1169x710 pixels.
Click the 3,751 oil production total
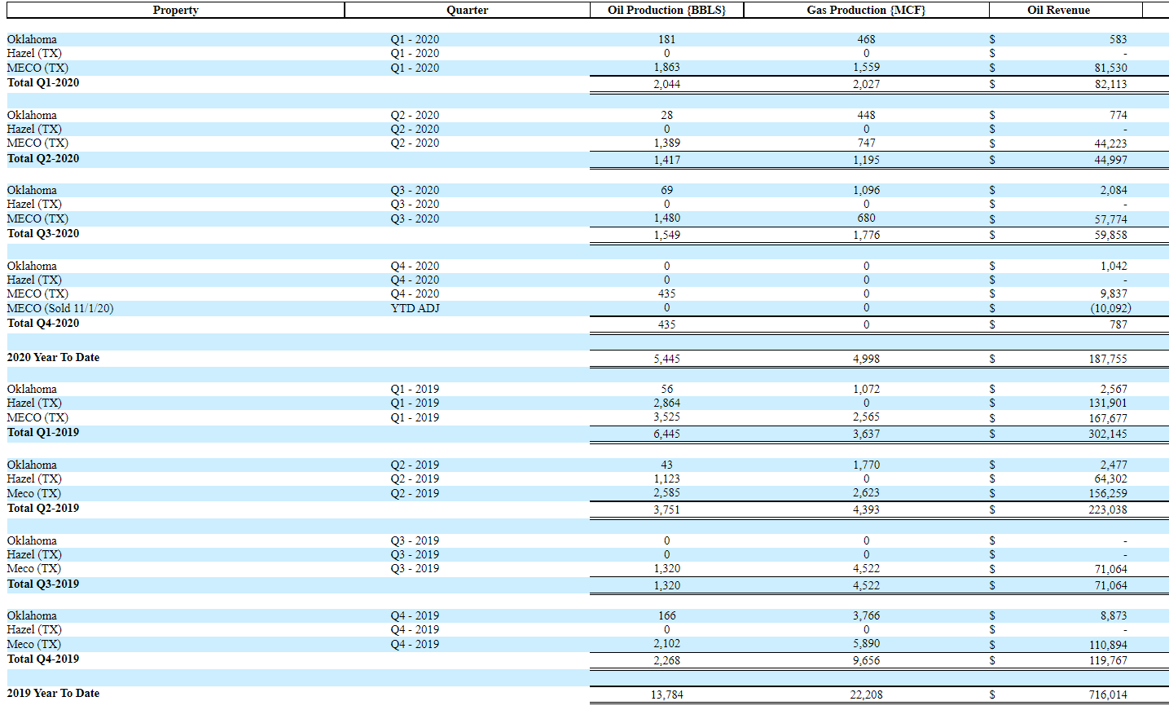666,509
